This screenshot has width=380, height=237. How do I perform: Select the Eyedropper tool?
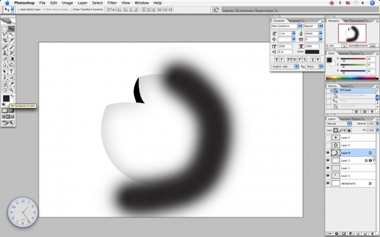(11, 84)
